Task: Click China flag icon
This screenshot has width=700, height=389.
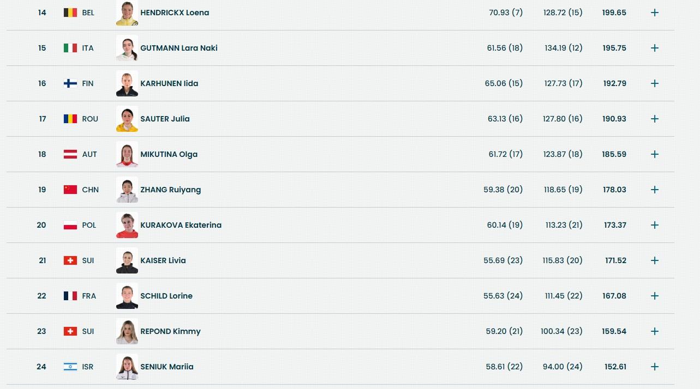Action: click(x=70, y=190)
